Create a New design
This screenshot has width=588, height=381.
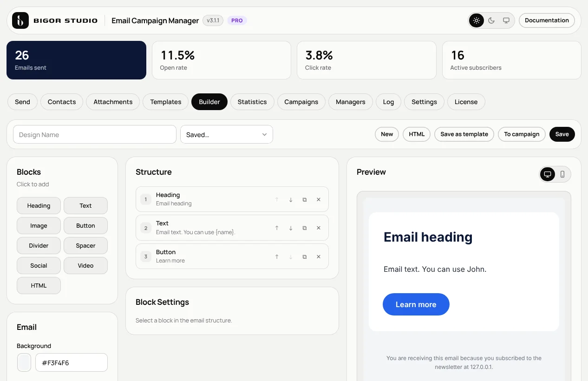(387, 134)
